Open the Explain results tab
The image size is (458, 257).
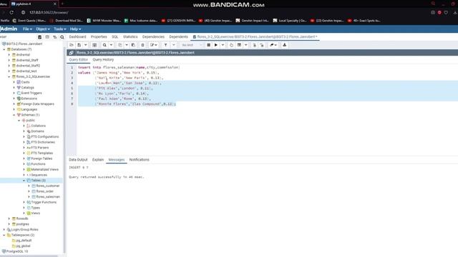(98, 160)
